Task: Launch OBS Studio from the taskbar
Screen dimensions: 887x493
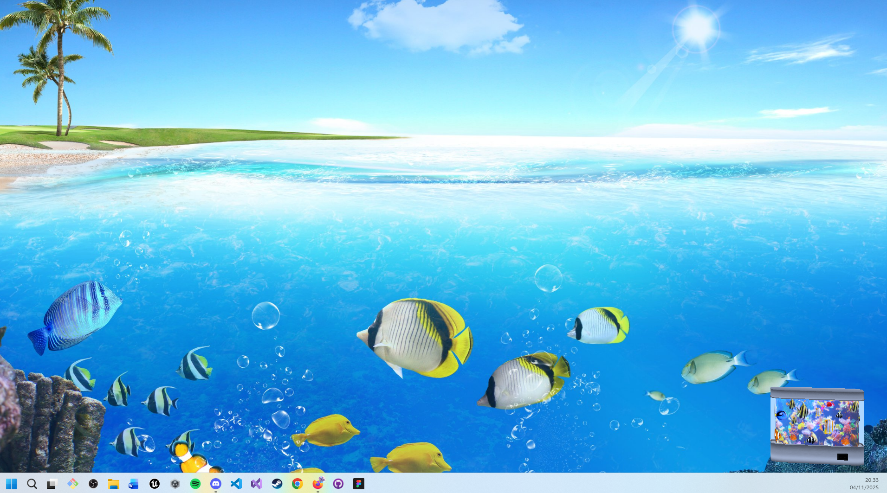Action: click(x=93, y=484)
